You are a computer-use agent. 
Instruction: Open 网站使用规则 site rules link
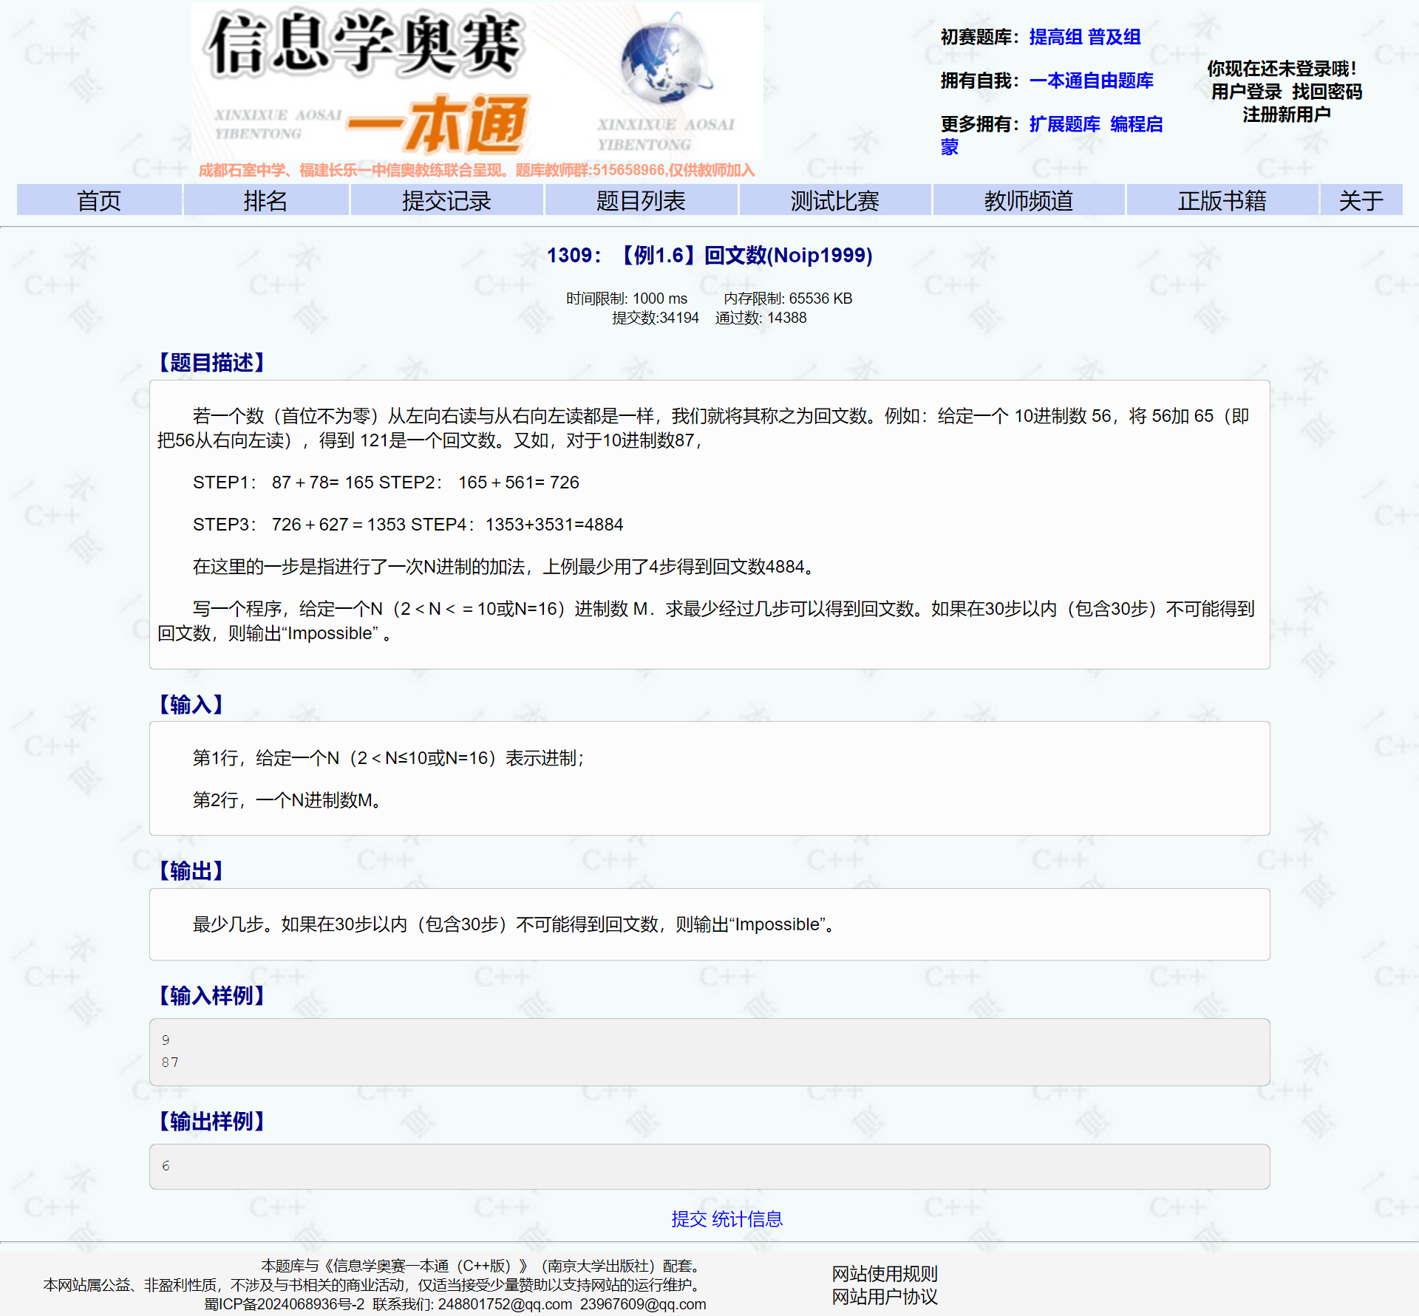(x=884, y=1273)
